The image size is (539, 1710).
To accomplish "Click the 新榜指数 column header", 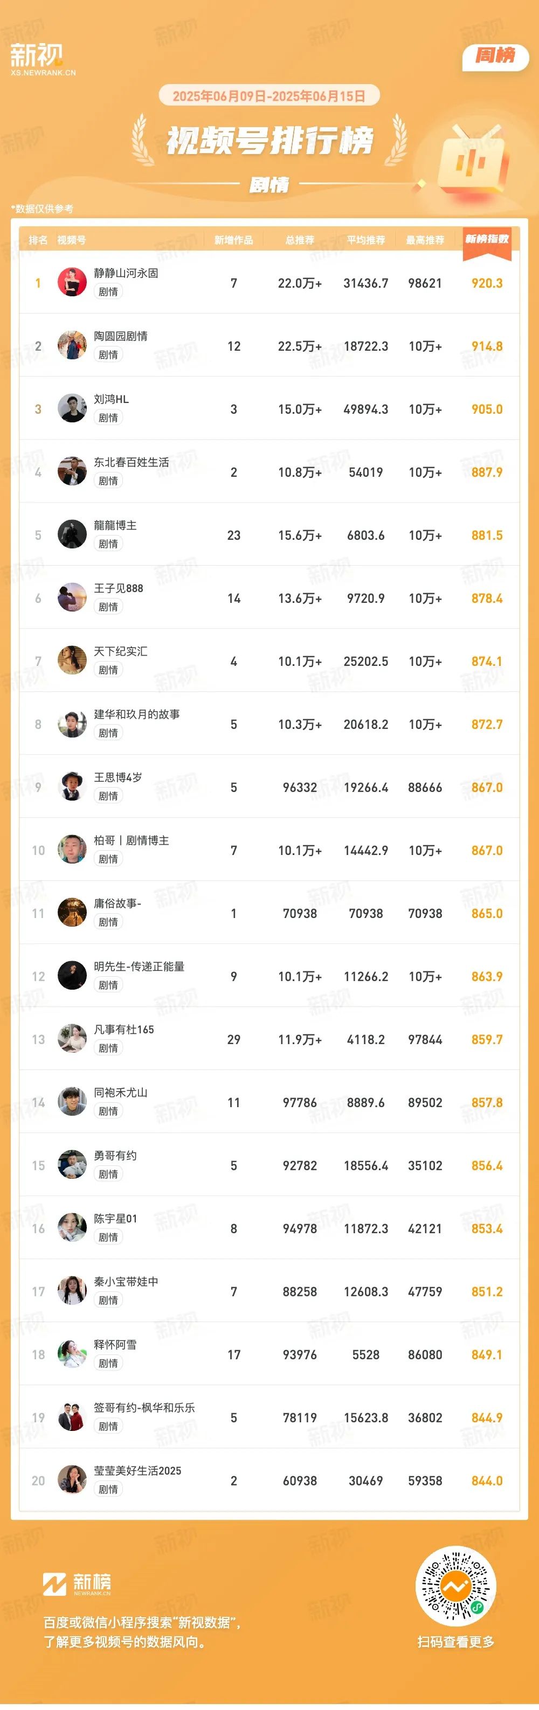I will 487,240.
